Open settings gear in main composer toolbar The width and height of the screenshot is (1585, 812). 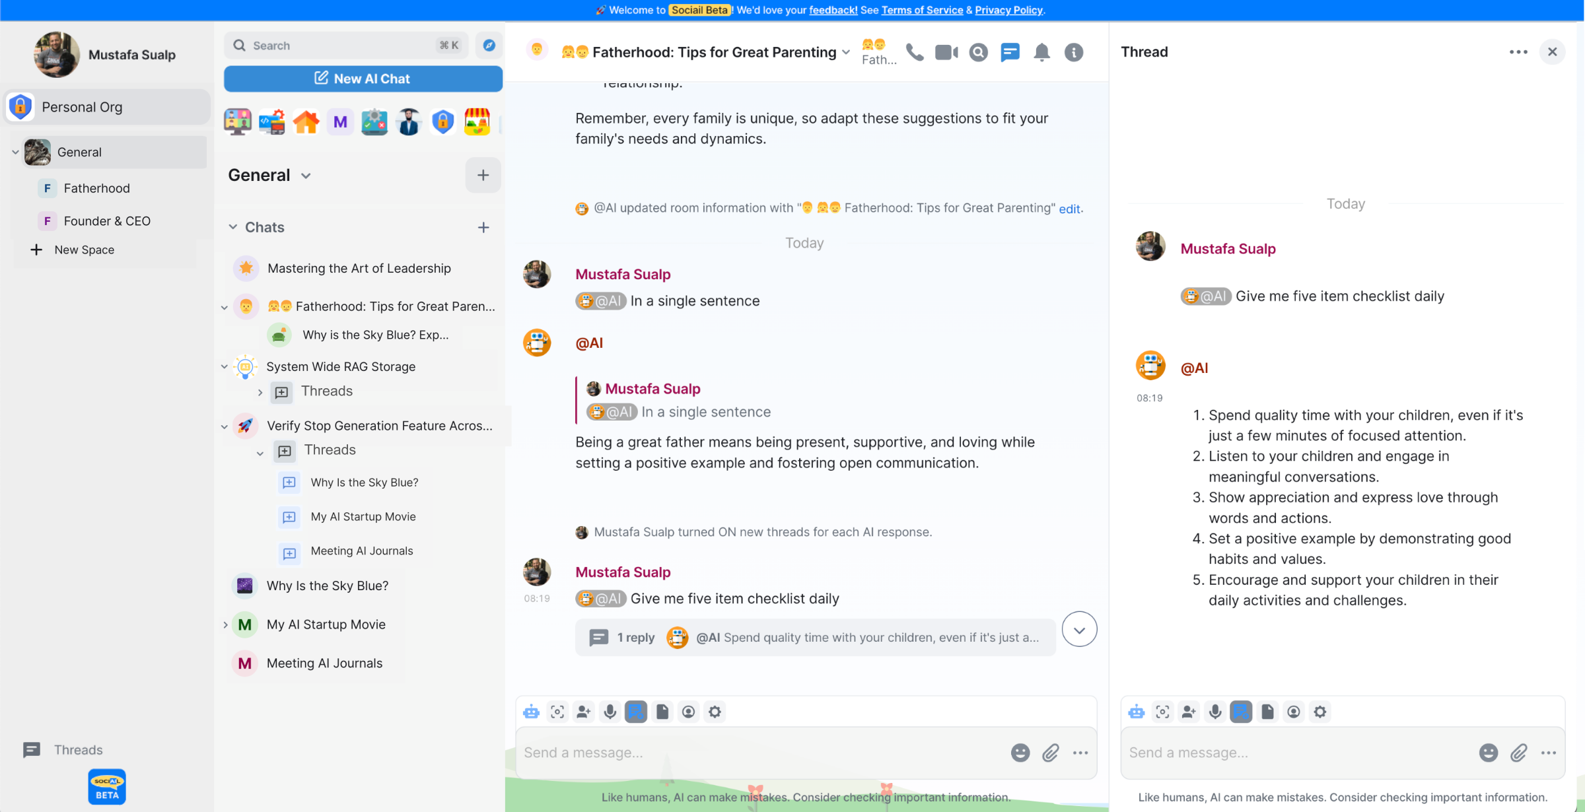[x=715, y=712]
